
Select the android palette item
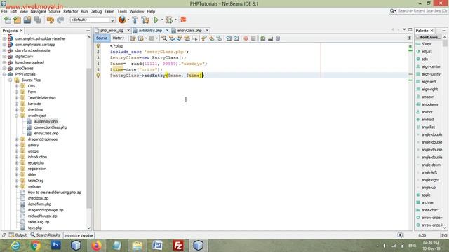pos(427,120)
